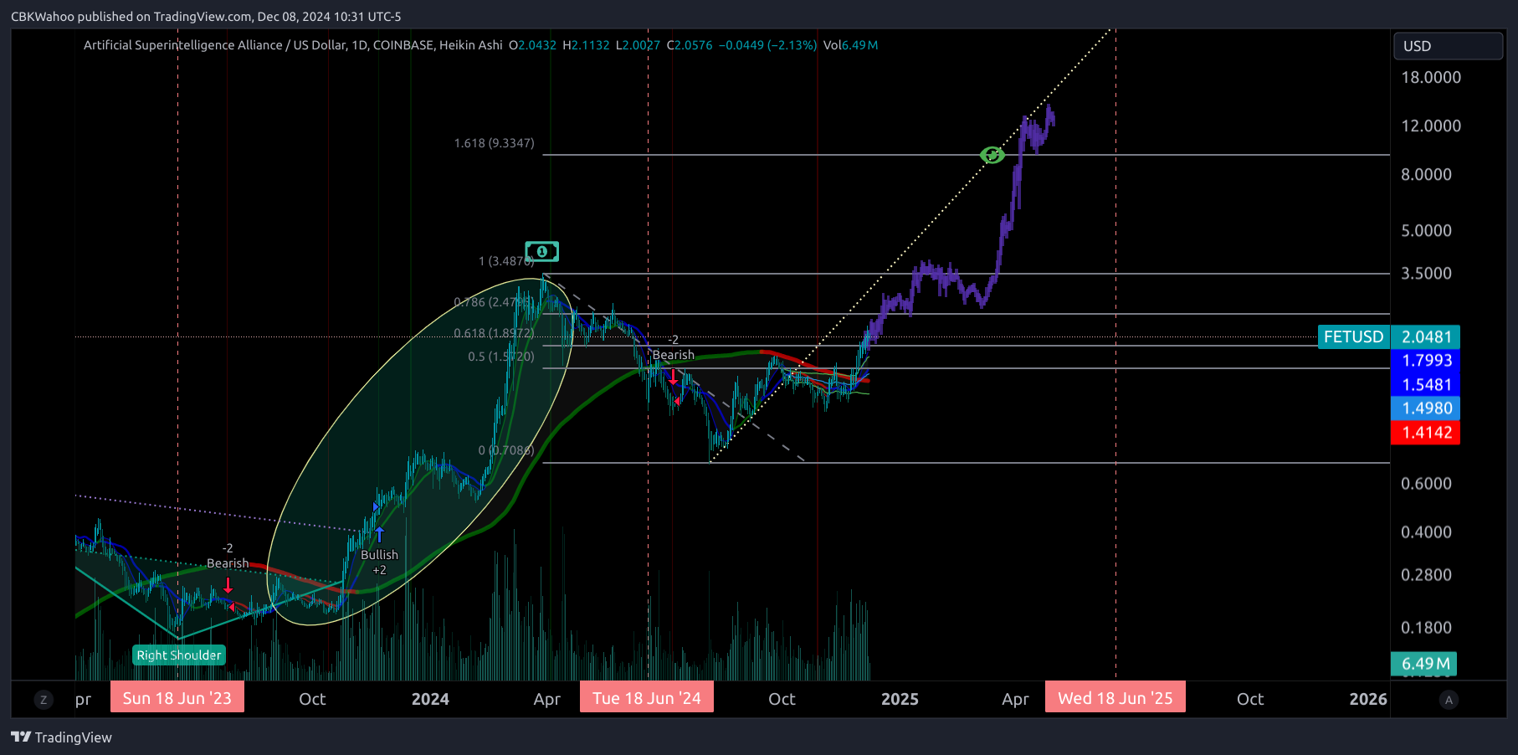Viewport: 1518px width, 755px height.
Task: Click the Right Shoulder label
Action: (179, 655)
